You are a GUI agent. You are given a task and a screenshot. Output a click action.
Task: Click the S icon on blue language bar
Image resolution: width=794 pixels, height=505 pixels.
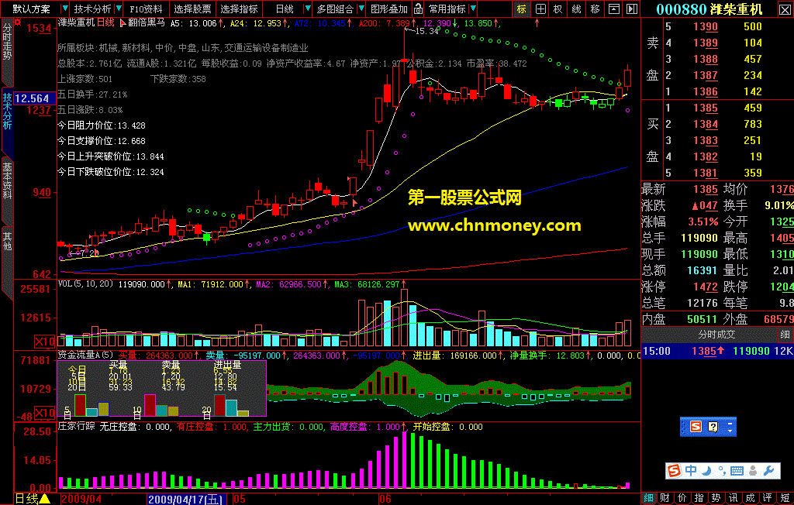[x=696, y=427]
